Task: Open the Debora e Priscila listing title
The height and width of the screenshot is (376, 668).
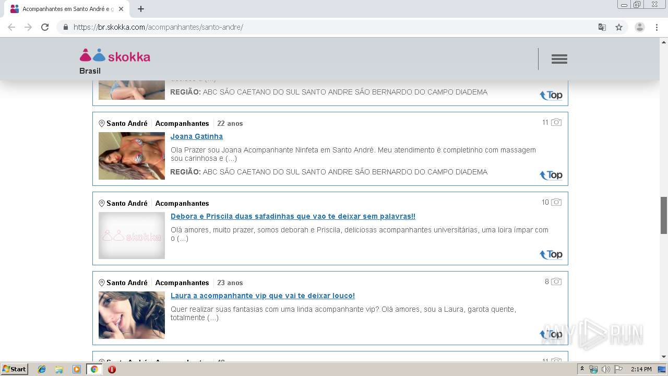Action: coord(293,216)
